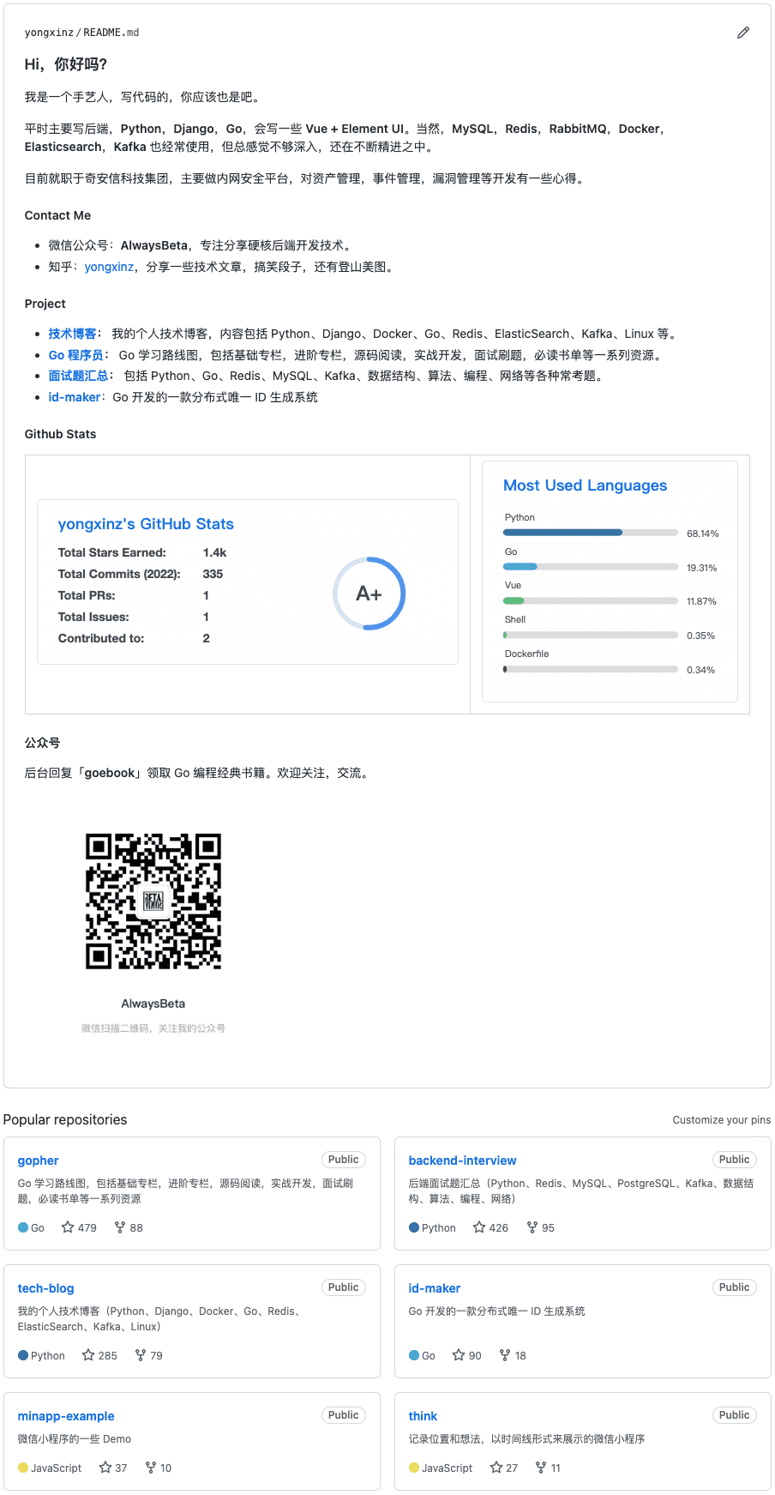Image resolution: width=775 pixels, height=1495 pixels.
Task: Click the star icon on gopher repository
Action: coord(68,1227)
